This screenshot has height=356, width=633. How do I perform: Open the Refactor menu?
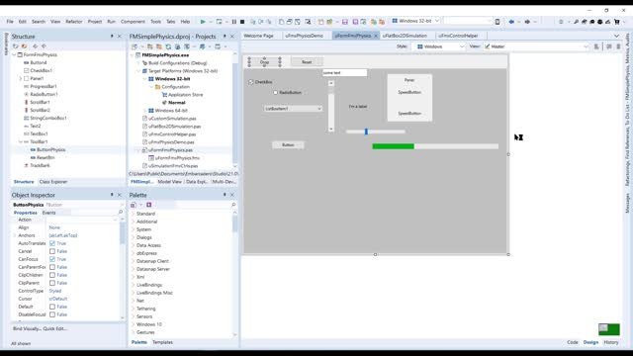coord(74,22)
